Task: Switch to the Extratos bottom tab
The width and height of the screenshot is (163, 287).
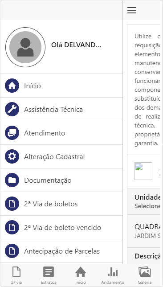Action: [x=49, y=275]
